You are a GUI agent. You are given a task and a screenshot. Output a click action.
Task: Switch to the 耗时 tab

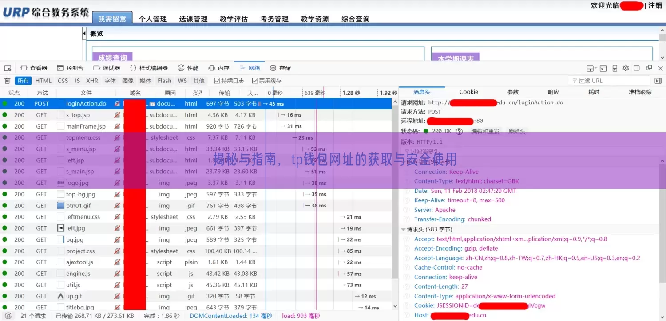coord(594,92)
